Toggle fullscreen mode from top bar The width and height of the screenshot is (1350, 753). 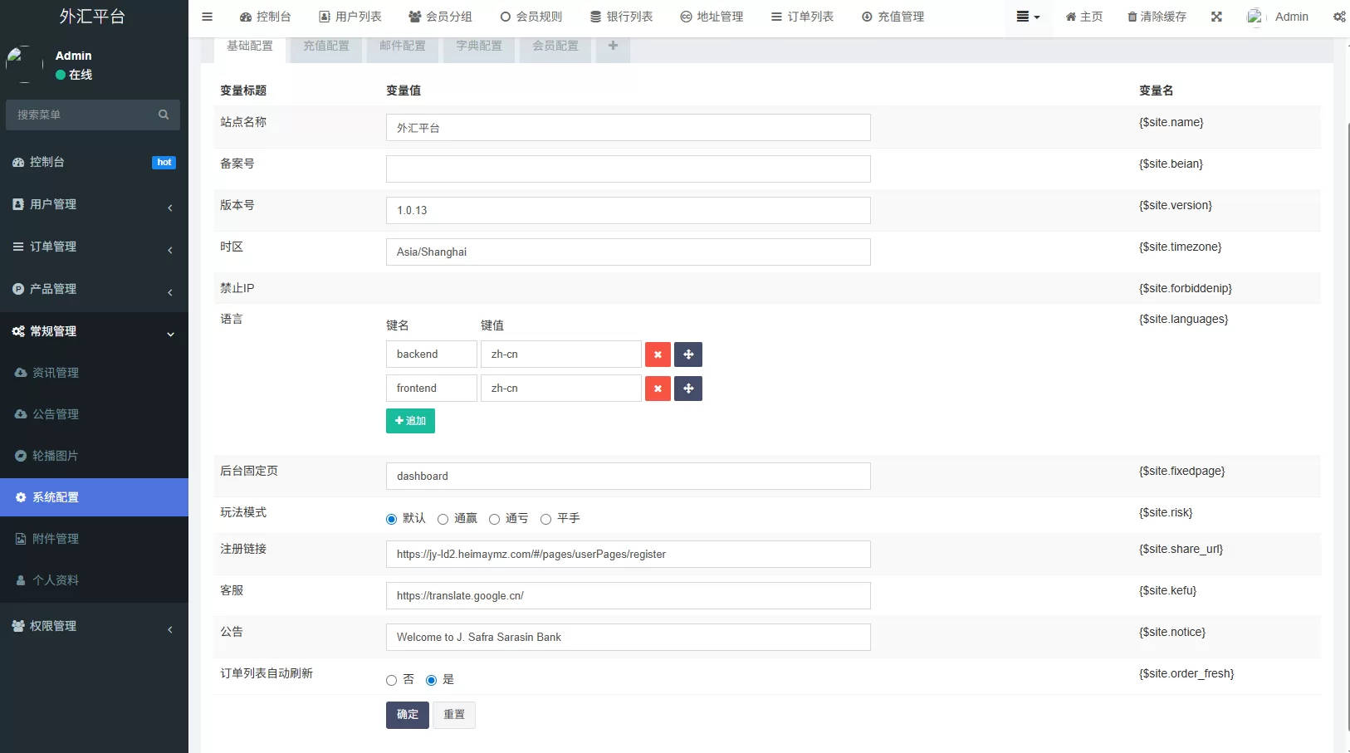click(x=1215, y=16)
